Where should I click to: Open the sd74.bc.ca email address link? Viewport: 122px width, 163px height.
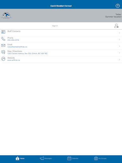pos(17,47)
